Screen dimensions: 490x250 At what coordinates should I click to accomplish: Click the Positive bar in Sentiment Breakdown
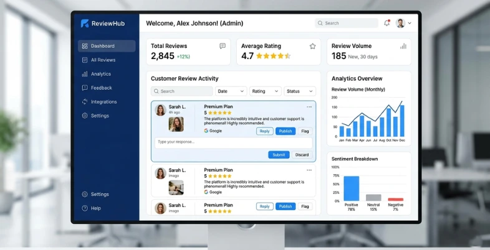352,188
